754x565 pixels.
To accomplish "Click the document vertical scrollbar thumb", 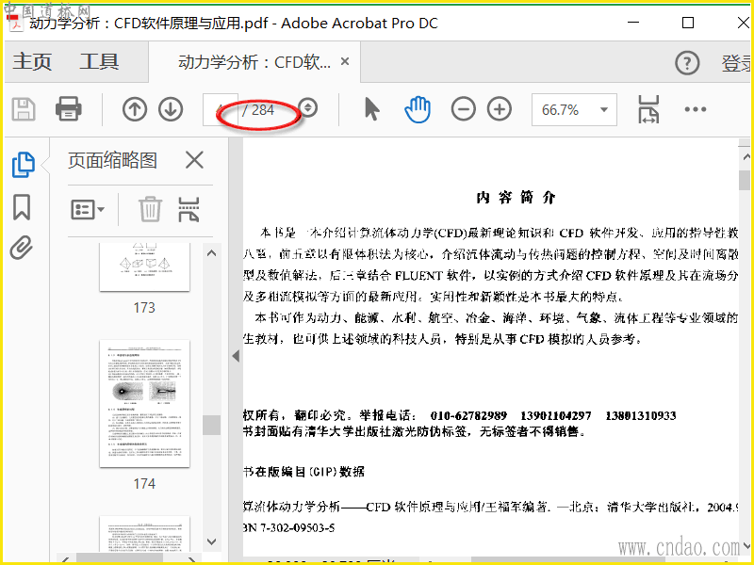I will 745,181.
